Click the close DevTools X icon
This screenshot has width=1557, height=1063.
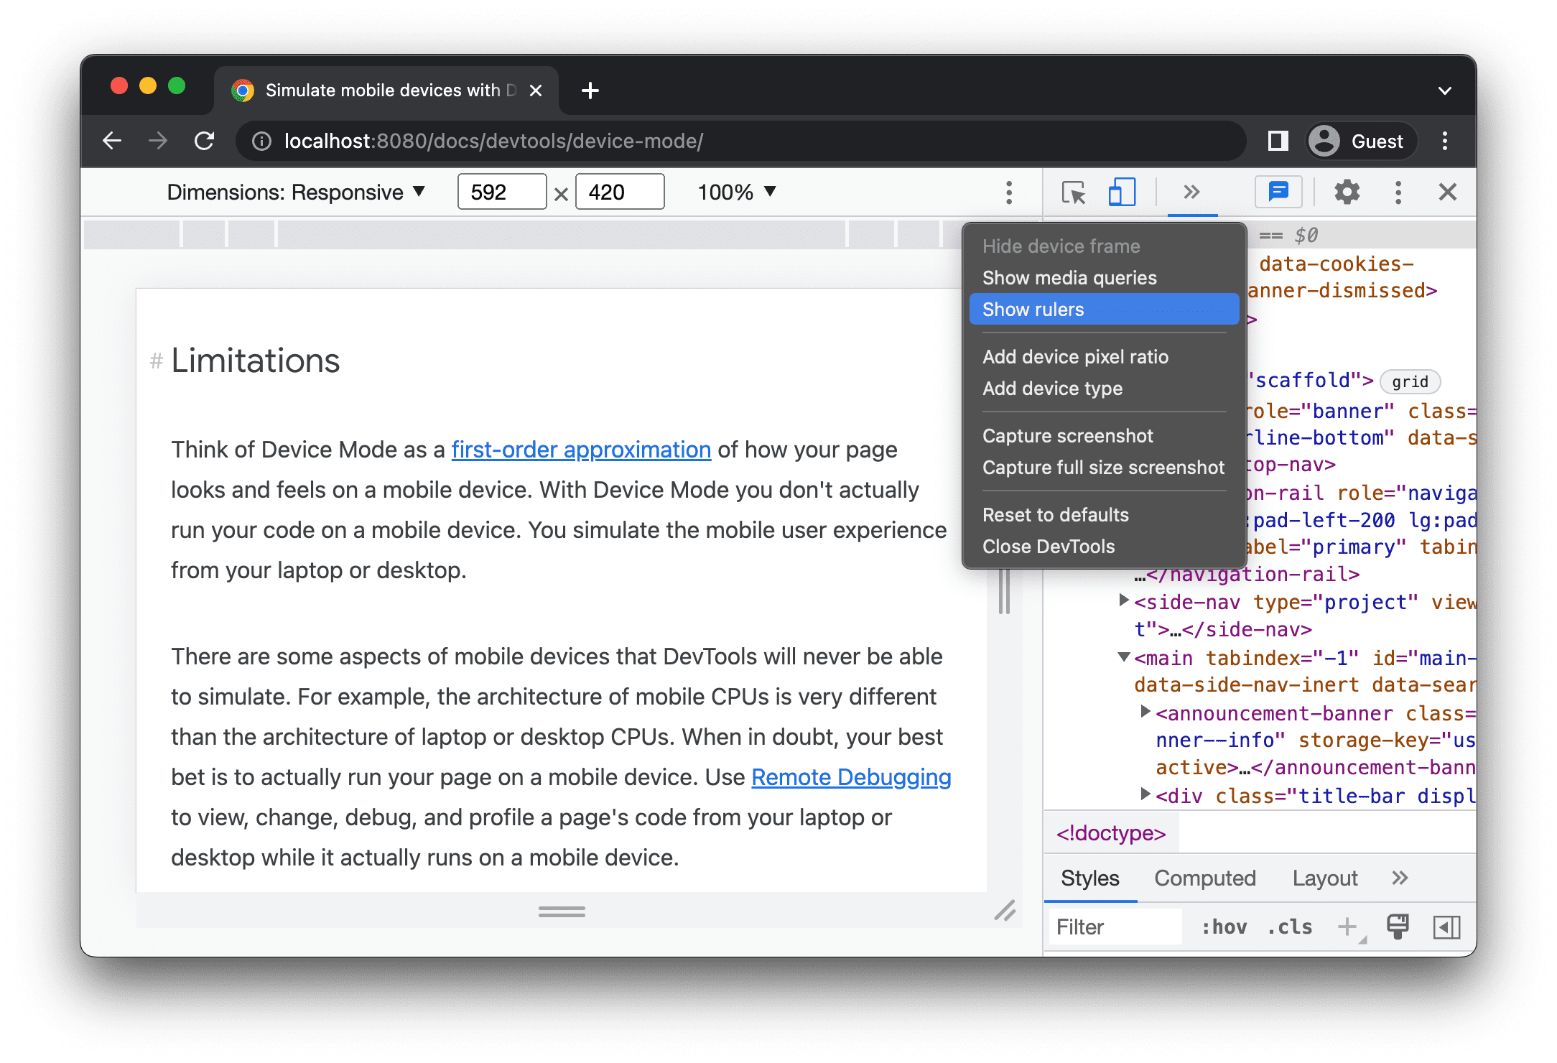tap(1447, 192)
